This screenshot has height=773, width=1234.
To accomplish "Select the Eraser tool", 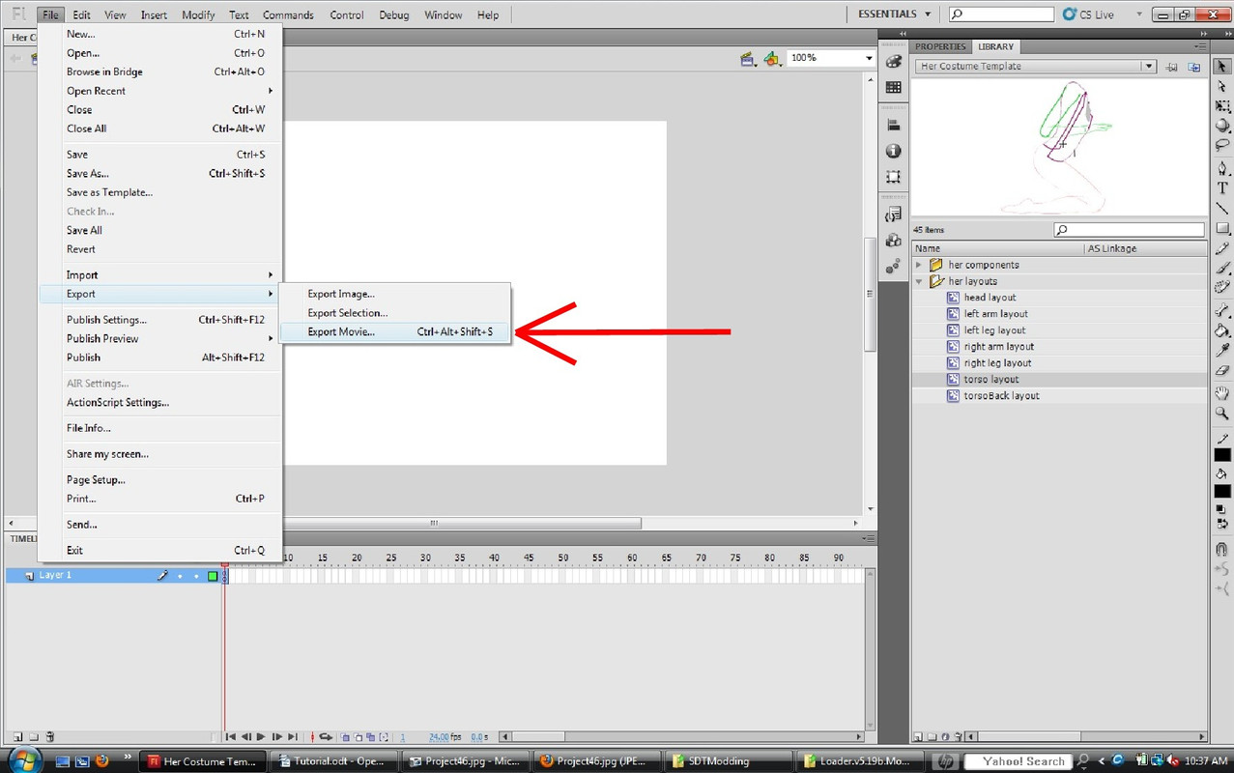I will point(1222,370).
